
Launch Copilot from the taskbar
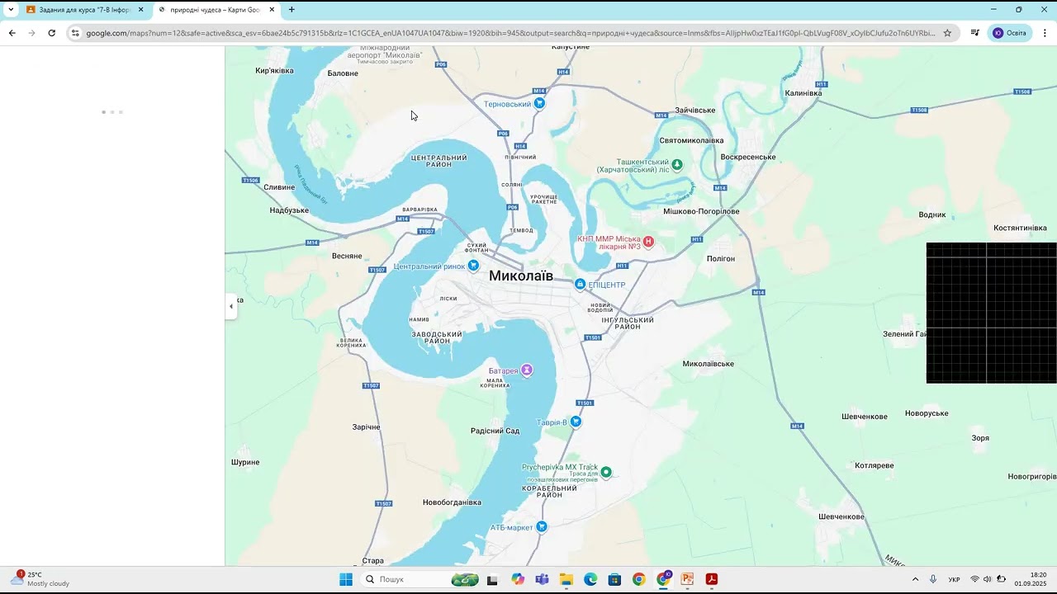point(518,579)
